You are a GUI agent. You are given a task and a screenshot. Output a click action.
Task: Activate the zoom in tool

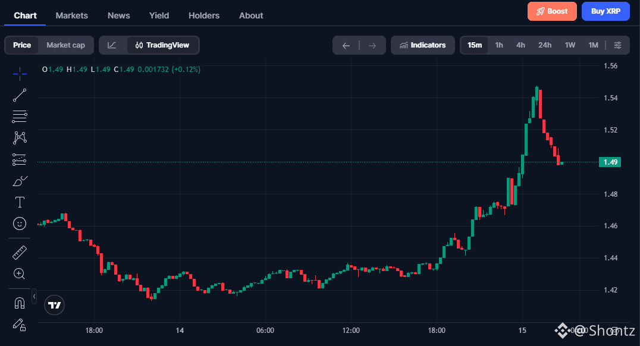[20, 274]
